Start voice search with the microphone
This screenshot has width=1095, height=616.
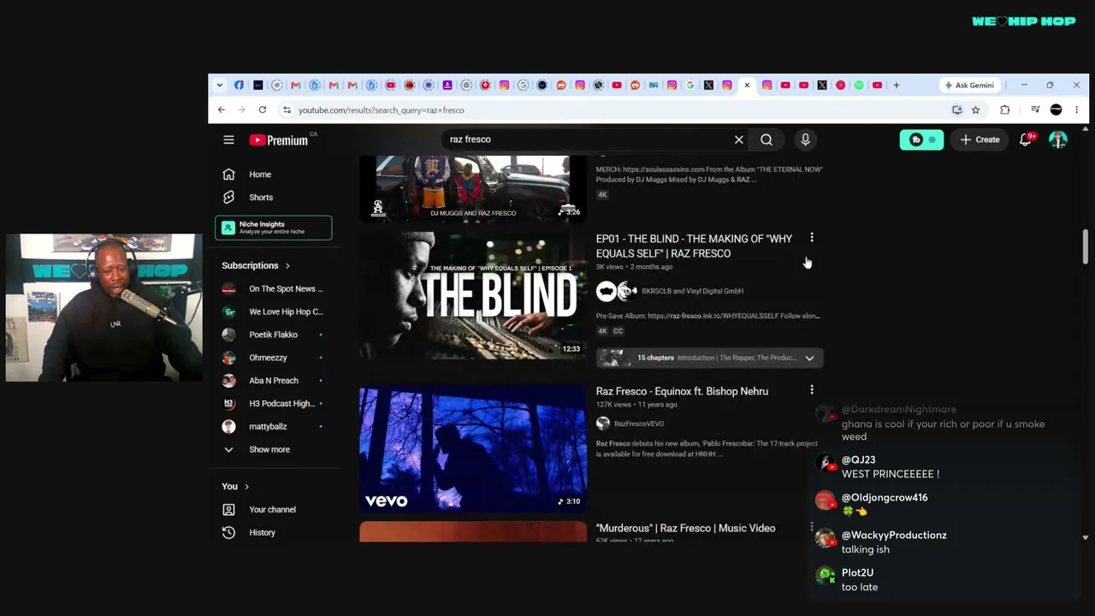coord(805,139)
